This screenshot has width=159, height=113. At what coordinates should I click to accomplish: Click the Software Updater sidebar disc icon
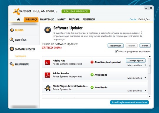[x=12, y=49]
